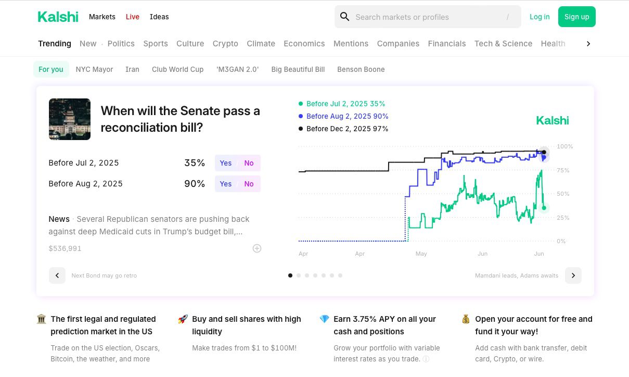
Task: Select Yes for Before Jul 2, 2025
Action: click(x=226, y=163)
